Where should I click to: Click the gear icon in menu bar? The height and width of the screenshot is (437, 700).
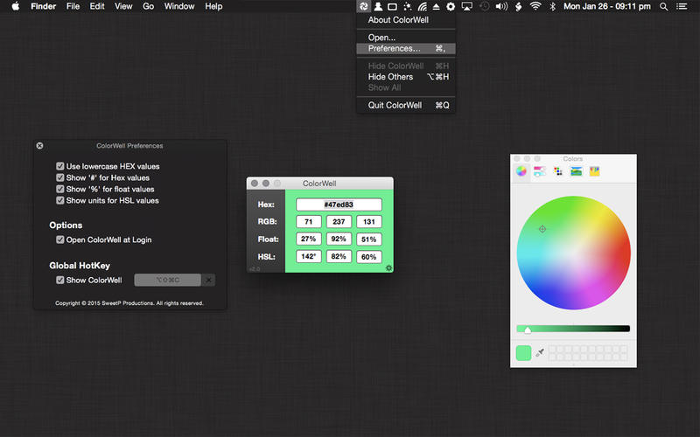[x=451, y=6]
